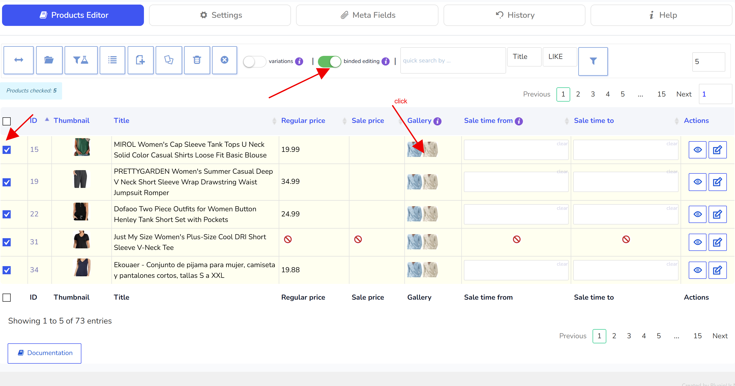Click the circled X uncheck icon

point(225,60)
